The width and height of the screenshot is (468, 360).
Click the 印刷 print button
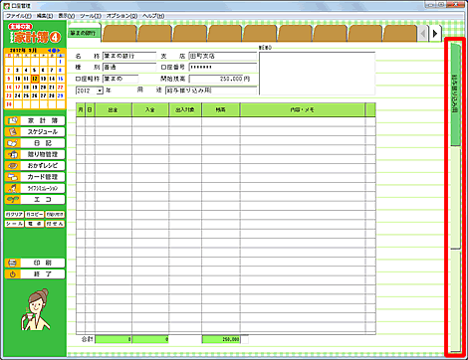35,263
